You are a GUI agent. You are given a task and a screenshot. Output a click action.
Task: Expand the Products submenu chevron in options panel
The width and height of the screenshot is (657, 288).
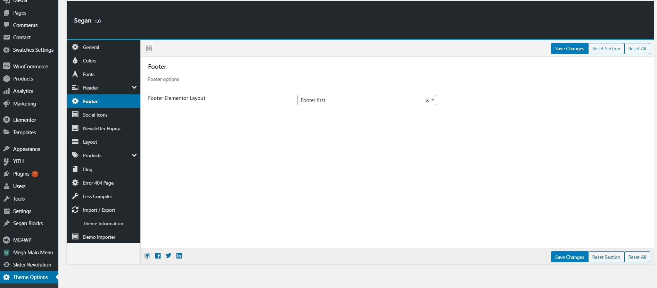click(134, 155)
